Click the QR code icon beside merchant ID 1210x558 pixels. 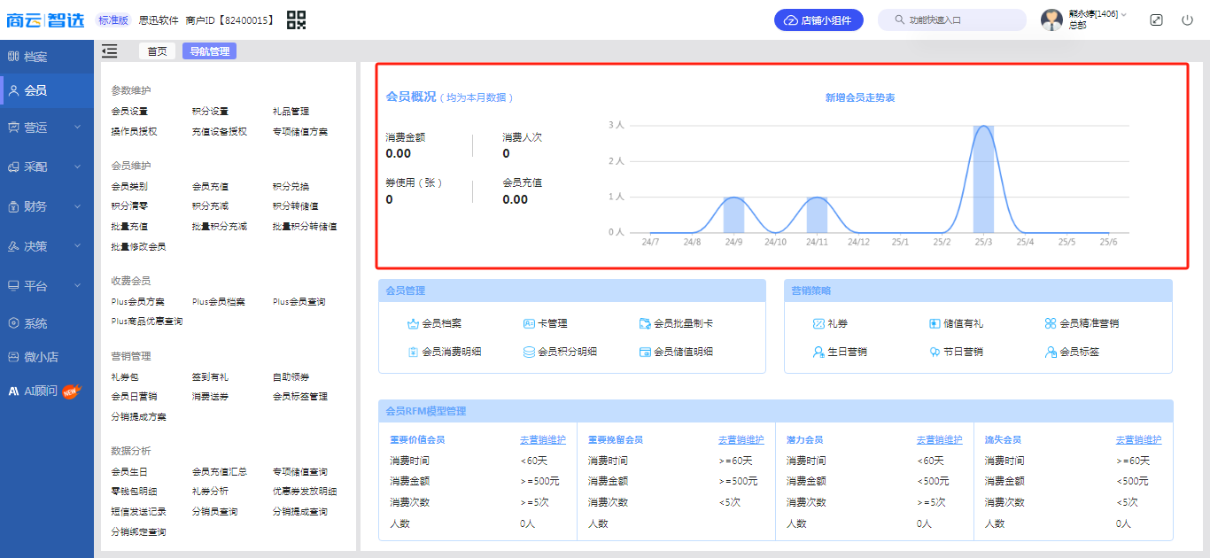coord(297,19)
